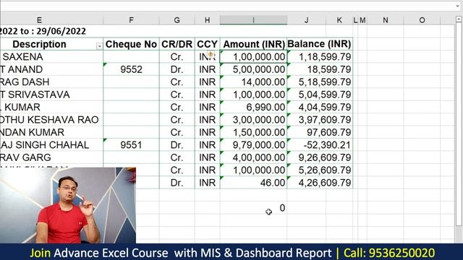463x260 pixels.
Task: Select the 1,50,000.00 amount cell
Action: (x=253, y=132)
